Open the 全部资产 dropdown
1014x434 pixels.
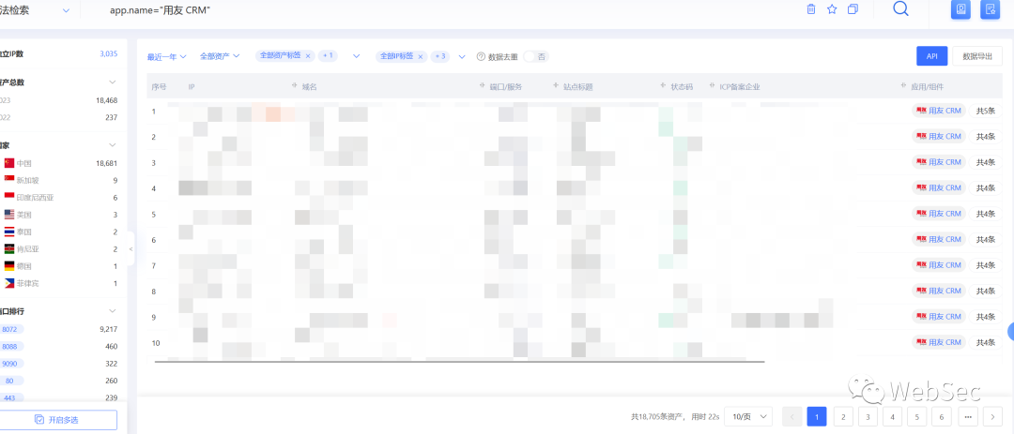tap(220, 56)
